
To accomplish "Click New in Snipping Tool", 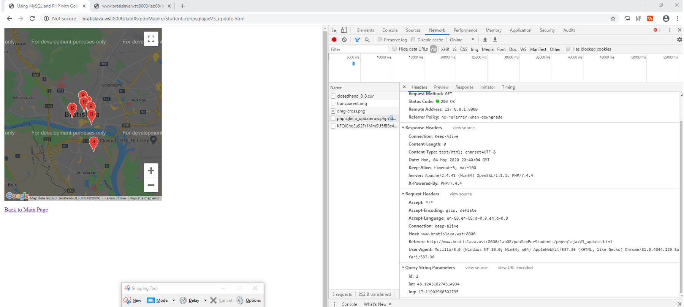I will [x=133, y=300].
